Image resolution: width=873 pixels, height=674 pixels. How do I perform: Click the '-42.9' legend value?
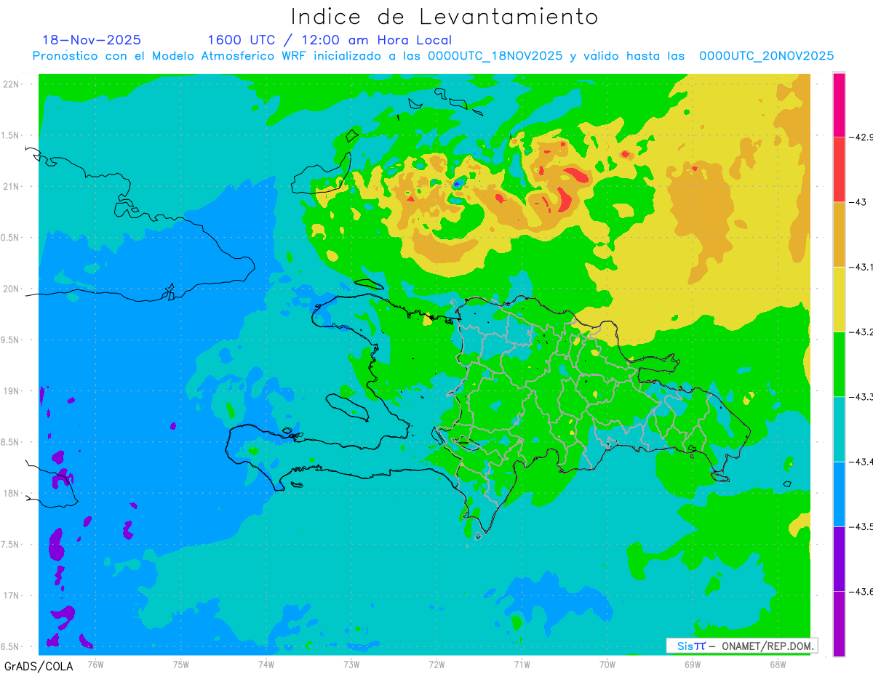point(862,137)
